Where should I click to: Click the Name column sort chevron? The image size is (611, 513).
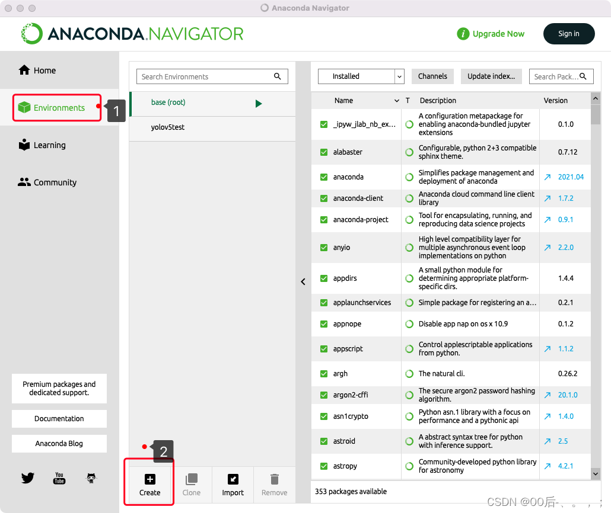pos(397,101)
